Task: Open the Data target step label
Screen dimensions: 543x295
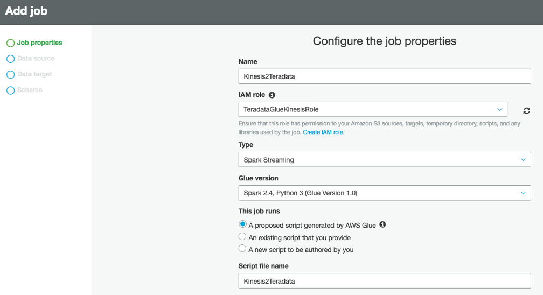Action: pyautogui.click(x=34, y=74)
